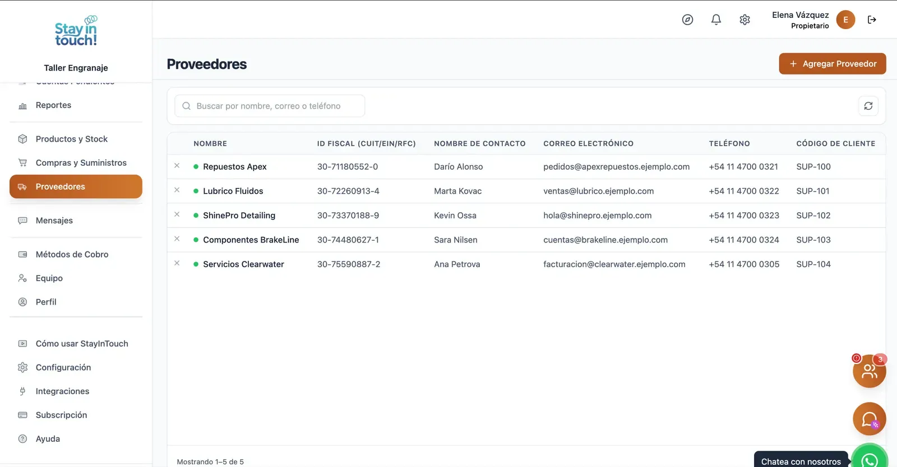
Task: Select Proveedores in the sidebar
Action: click(x=76, y=186)
